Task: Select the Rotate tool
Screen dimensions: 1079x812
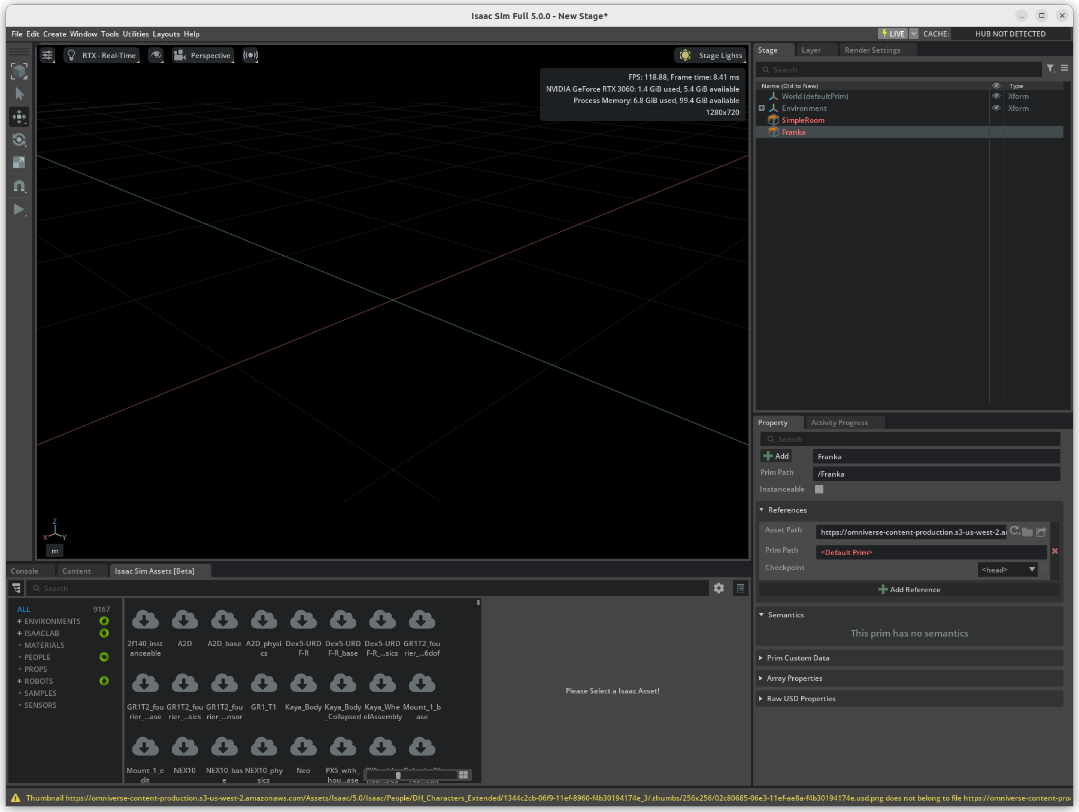Action: click(x=19, y=140)
